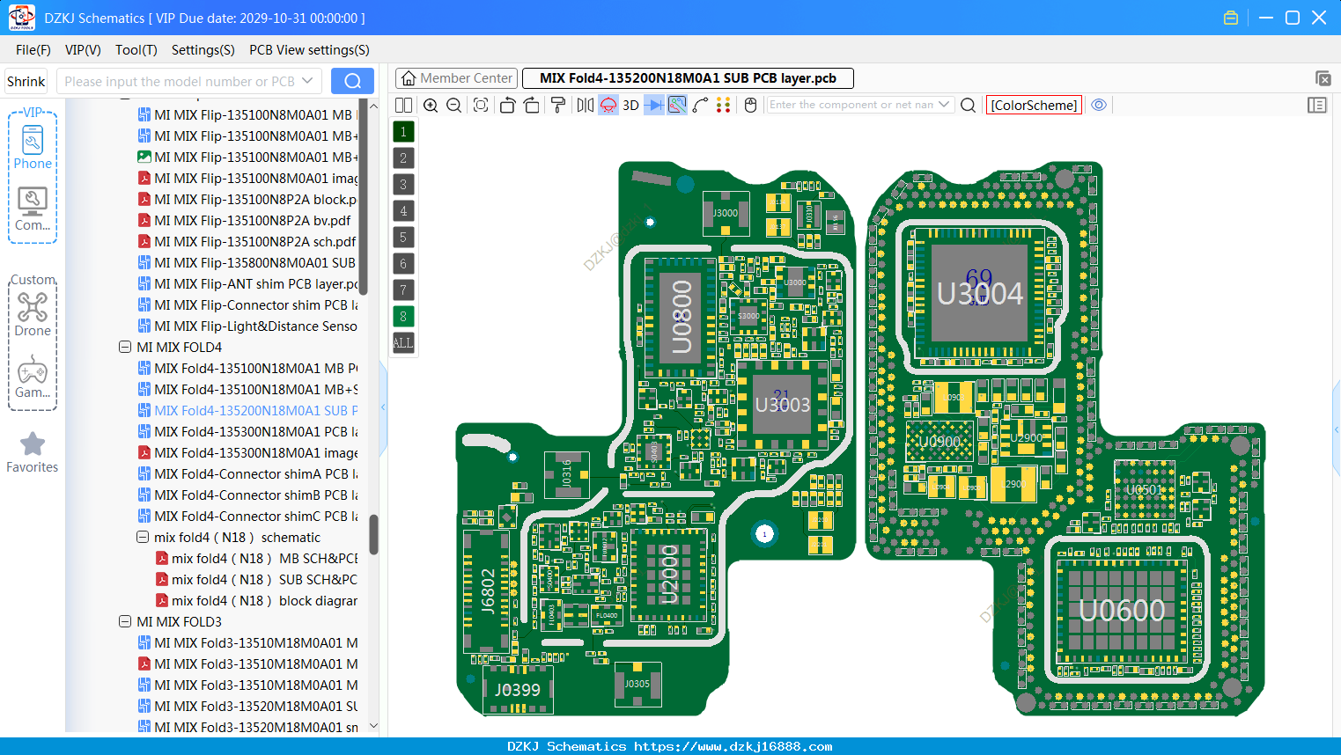
Task: Open the Settings(S) menu
Action: (x=203, y=50)
